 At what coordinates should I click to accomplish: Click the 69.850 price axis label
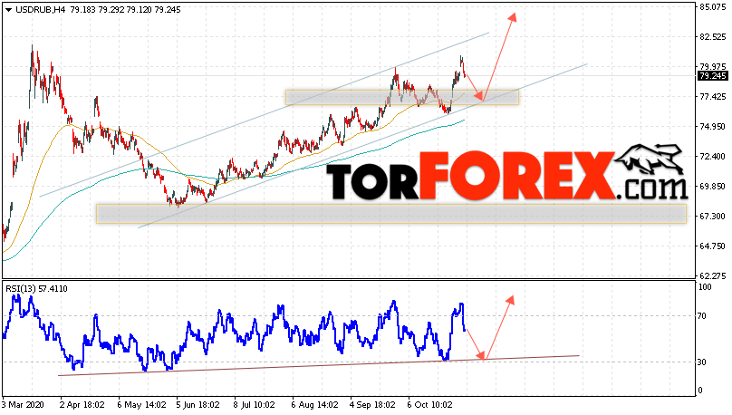coord(713,187)
